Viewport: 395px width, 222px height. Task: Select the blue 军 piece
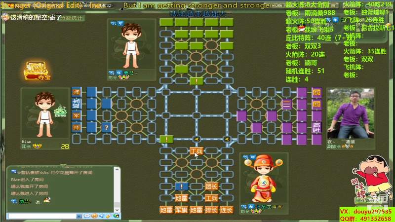(x=77, y=116)
